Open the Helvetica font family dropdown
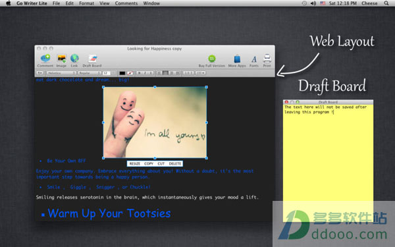 (x=61, y=73)
